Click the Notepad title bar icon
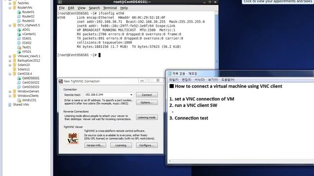314x176 pixels. pyautogui.click(x=170, y=74)
